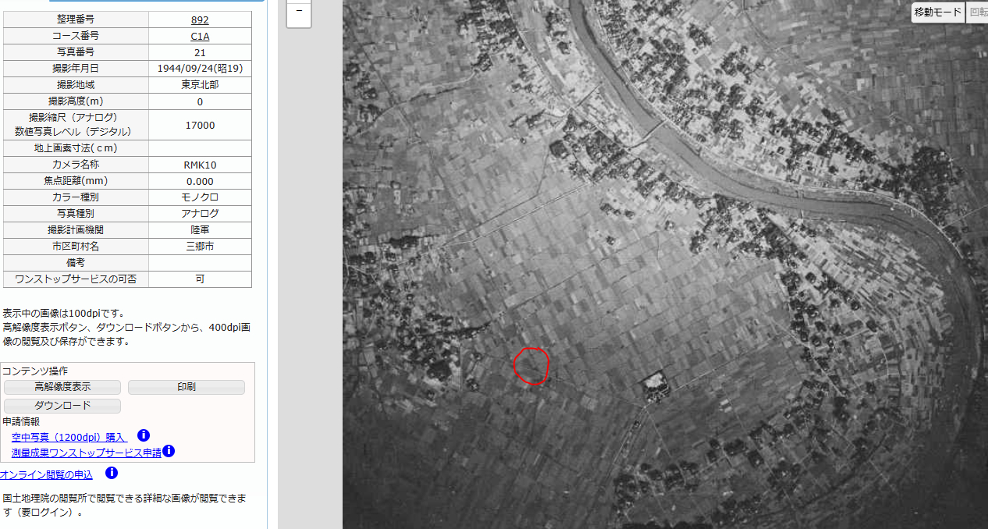
Task: Select the 写真番号 value 21
Action: click(200, 52)
